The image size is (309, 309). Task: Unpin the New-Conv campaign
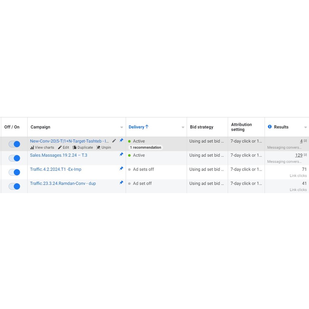[x=104, y=147]
